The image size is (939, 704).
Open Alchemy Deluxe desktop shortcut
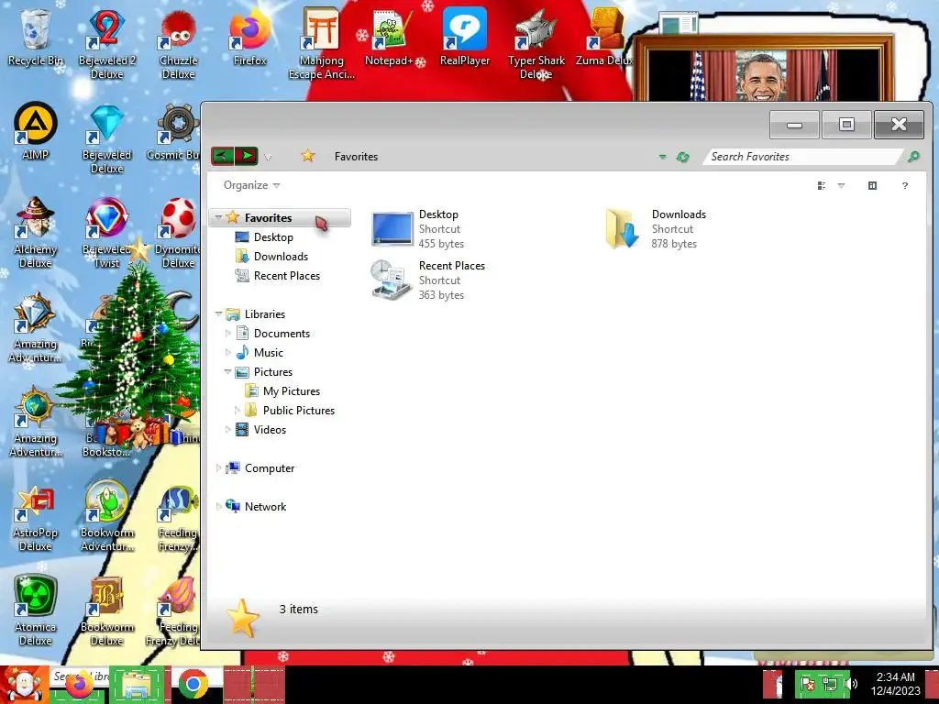click(x=36, y=234)
